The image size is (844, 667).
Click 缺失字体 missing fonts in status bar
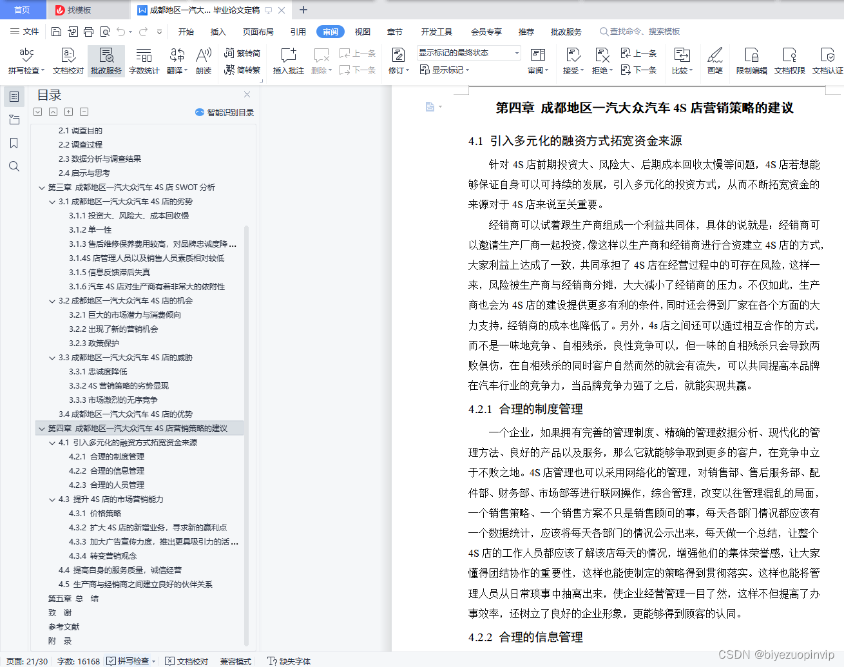click(x=289, y=661)
